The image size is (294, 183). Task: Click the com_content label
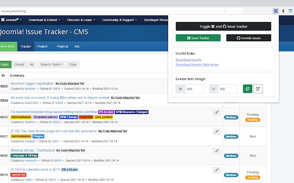(x=103, y=117)
